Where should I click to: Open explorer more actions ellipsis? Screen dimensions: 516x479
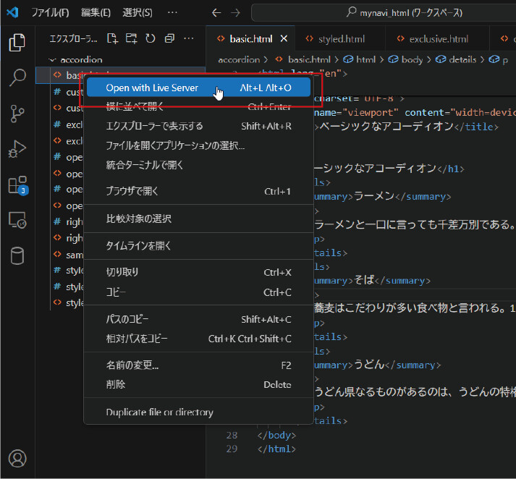pyautogui.click(x=189, y=39)
